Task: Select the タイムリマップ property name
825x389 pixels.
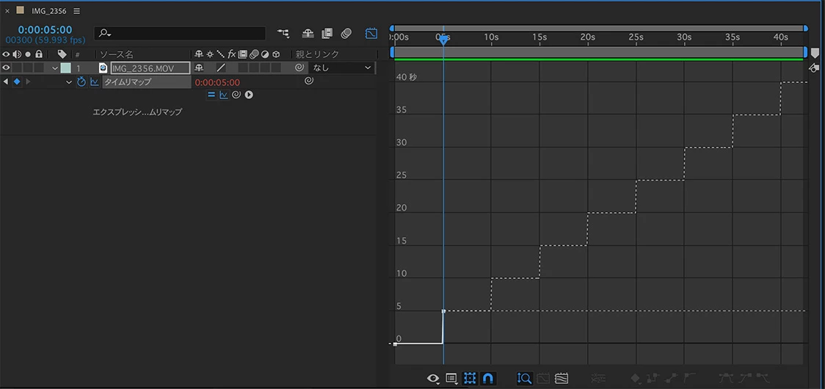Action: [128, 81]
